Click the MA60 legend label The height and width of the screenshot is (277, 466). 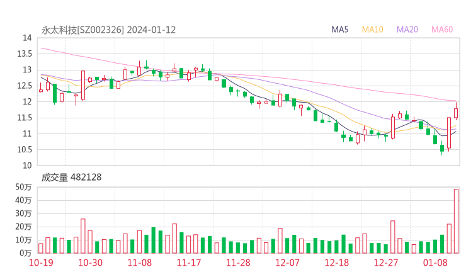point(442,30)
